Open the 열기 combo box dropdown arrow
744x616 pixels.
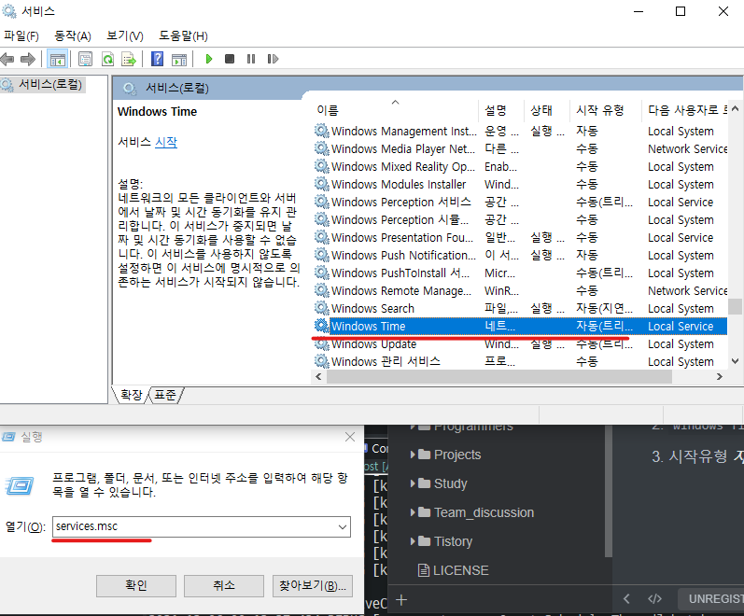pyautogui.click(x=342, y=526)
